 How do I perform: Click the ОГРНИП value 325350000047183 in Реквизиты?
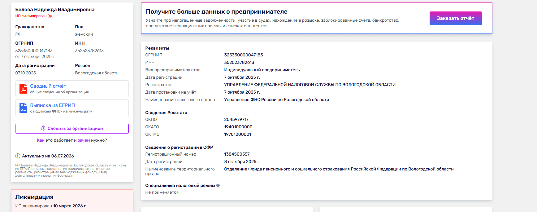pos(244,55)
